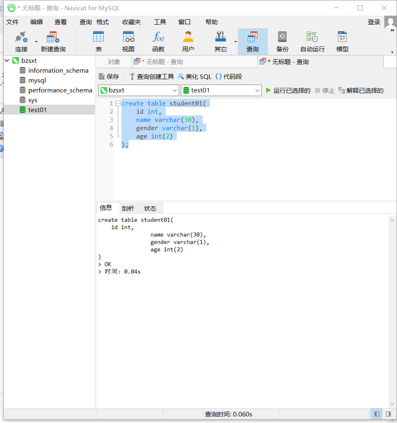Image resolution: width=397 pixels, height=423 pixels.
Task: Click Explain Selected (解释已选择的)
Action: pos(361,90)
